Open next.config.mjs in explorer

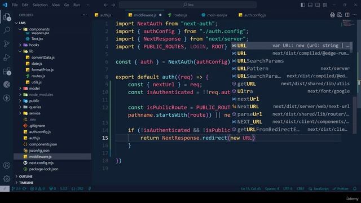coord(41,163)
